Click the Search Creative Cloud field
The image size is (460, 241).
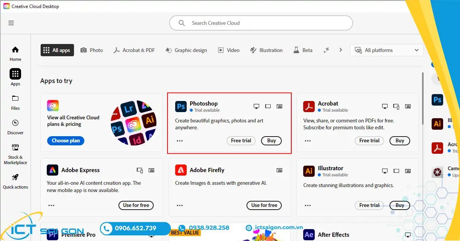[x=261, y=23]
